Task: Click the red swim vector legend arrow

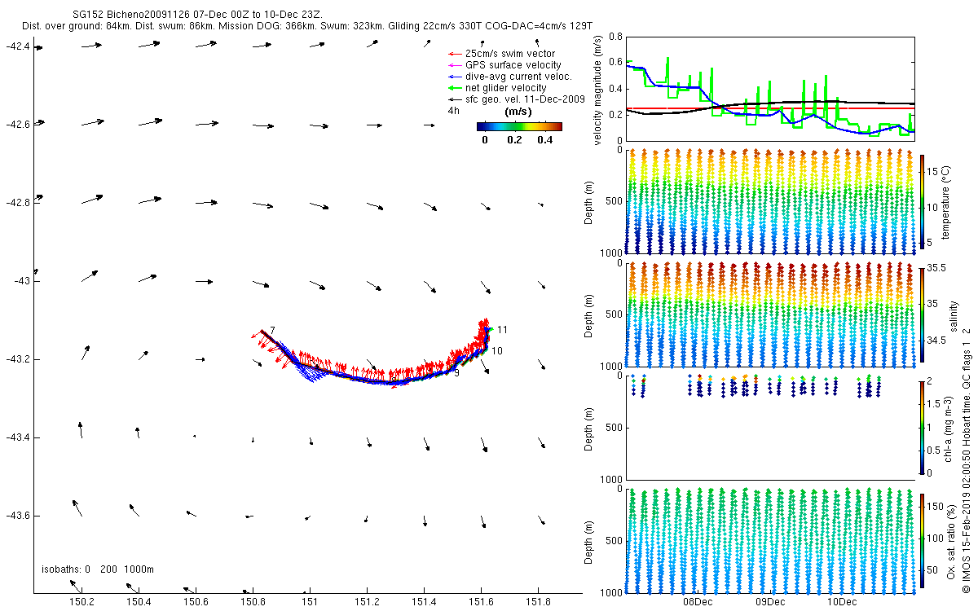Action: point(454,54)
